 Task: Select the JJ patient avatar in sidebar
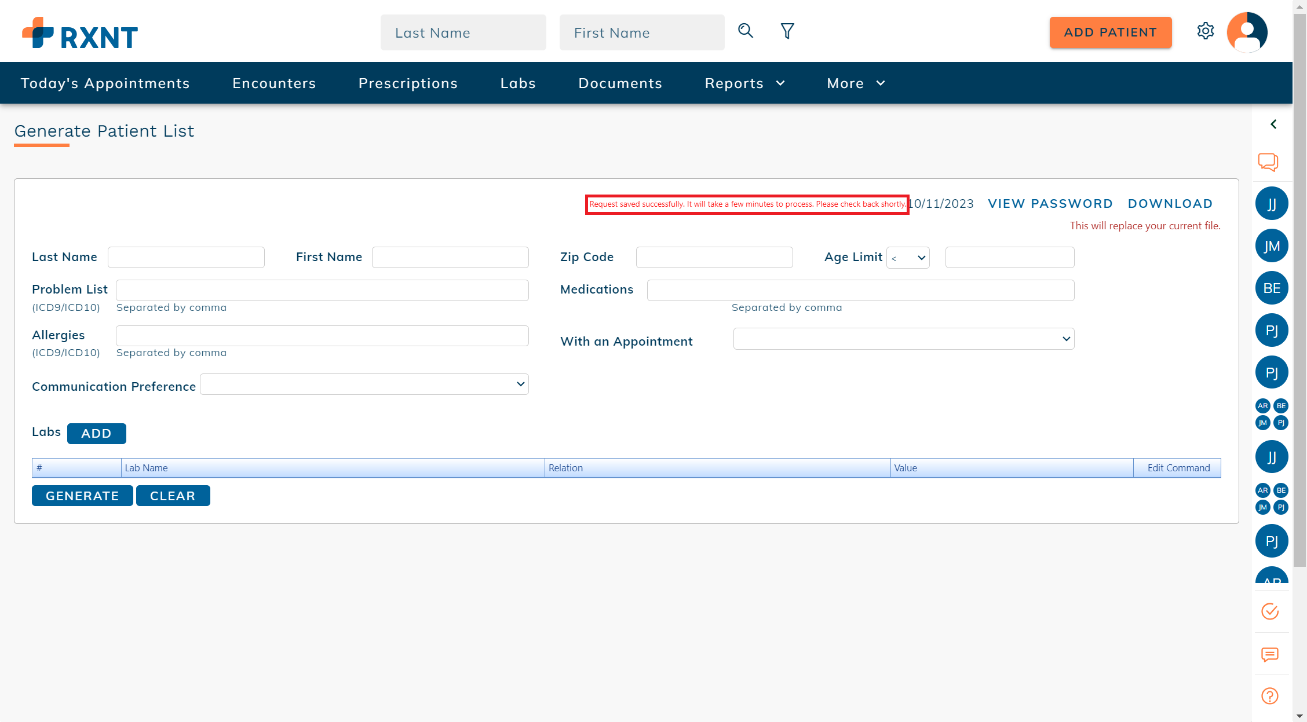coord(1272,203)
